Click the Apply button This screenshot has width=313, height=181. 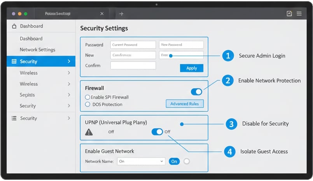point(192,68)
